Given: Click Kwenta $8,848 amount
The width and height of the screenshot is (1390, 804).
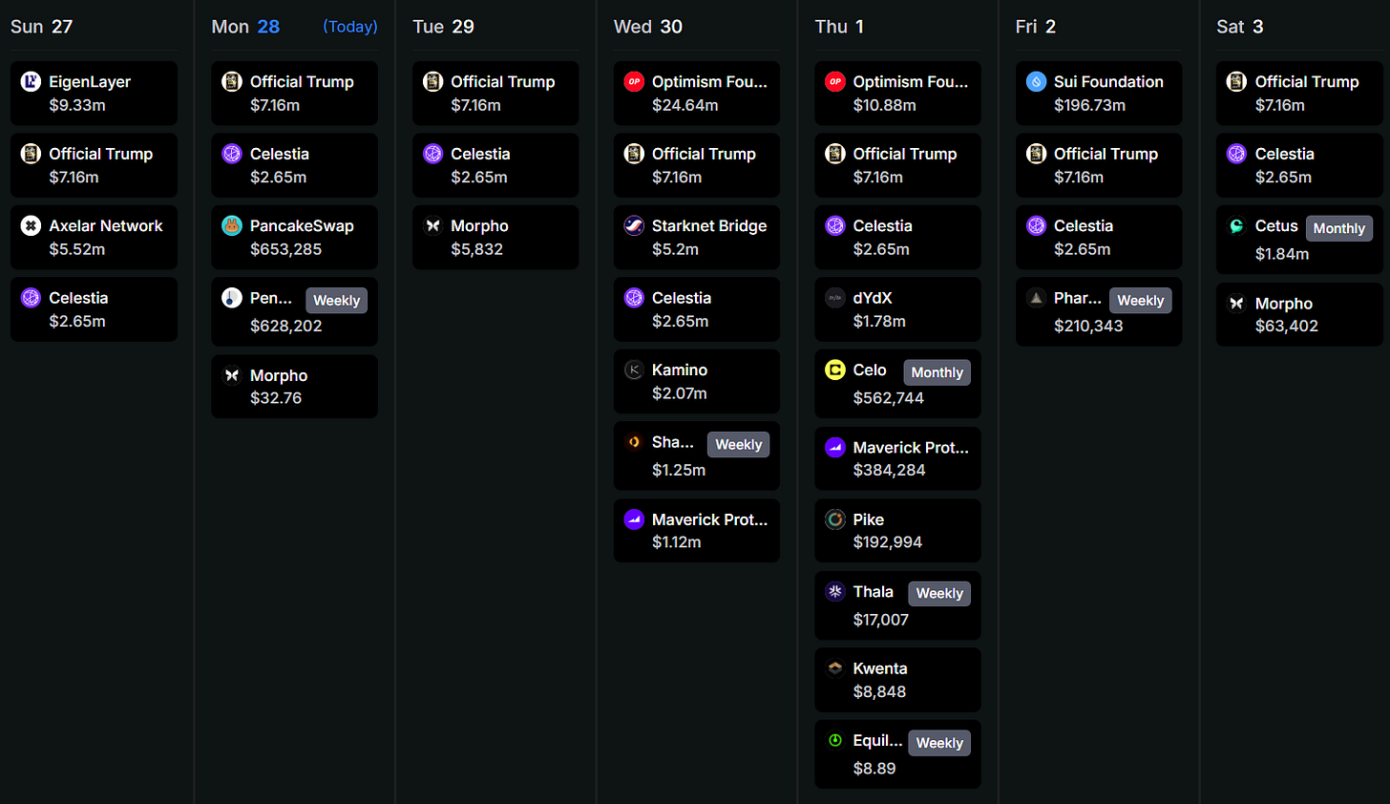Looking at the screenshot, I should (879, 691).
